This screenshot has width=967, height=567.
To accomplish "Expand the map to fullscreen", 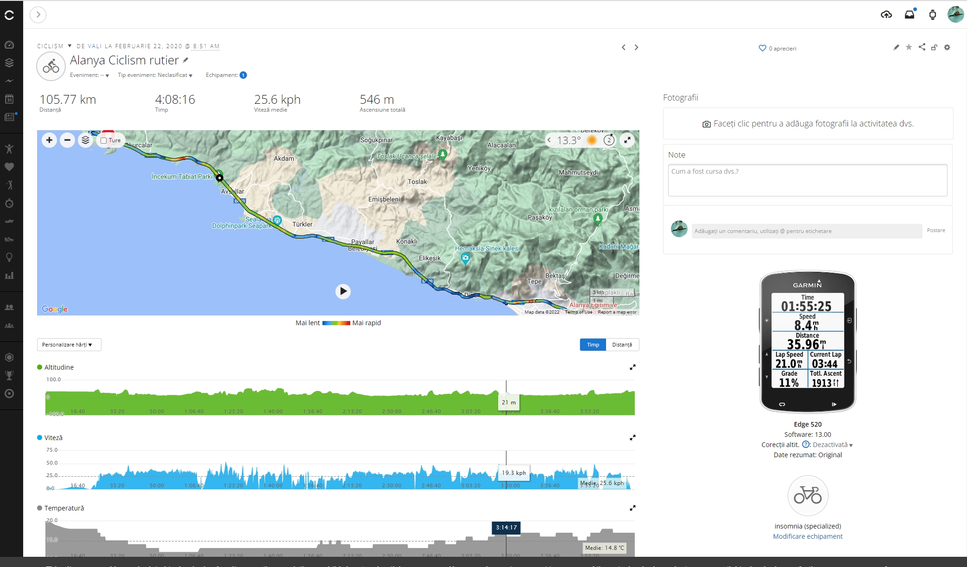I will (x=627, y=140).
